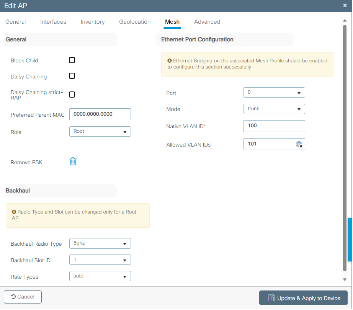353x310 pixels.
Task: Click info icon in Ethernet Bridging notice
Action: point(170,61)
